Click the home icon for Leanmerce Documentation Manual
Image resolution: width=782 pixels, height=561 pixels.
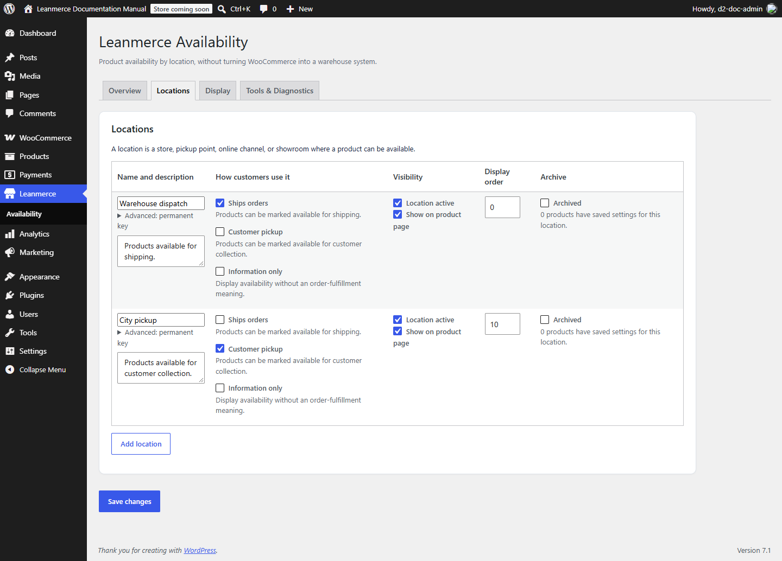tap(28, 9)
